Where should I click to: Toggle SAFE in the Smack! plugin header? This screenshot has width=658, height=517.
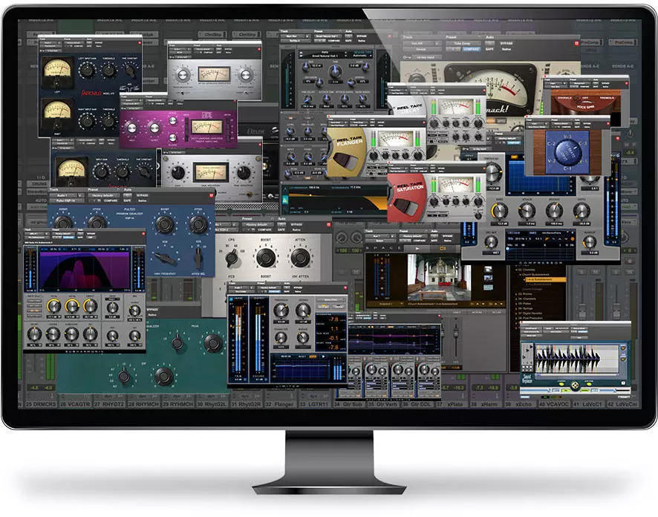[489, 49]
